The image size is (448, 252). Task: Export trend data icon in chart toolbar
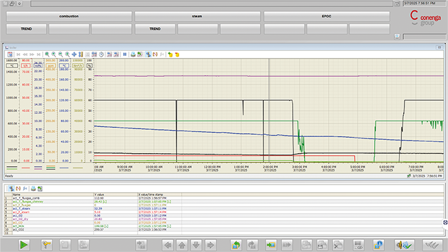click(139, 54)
